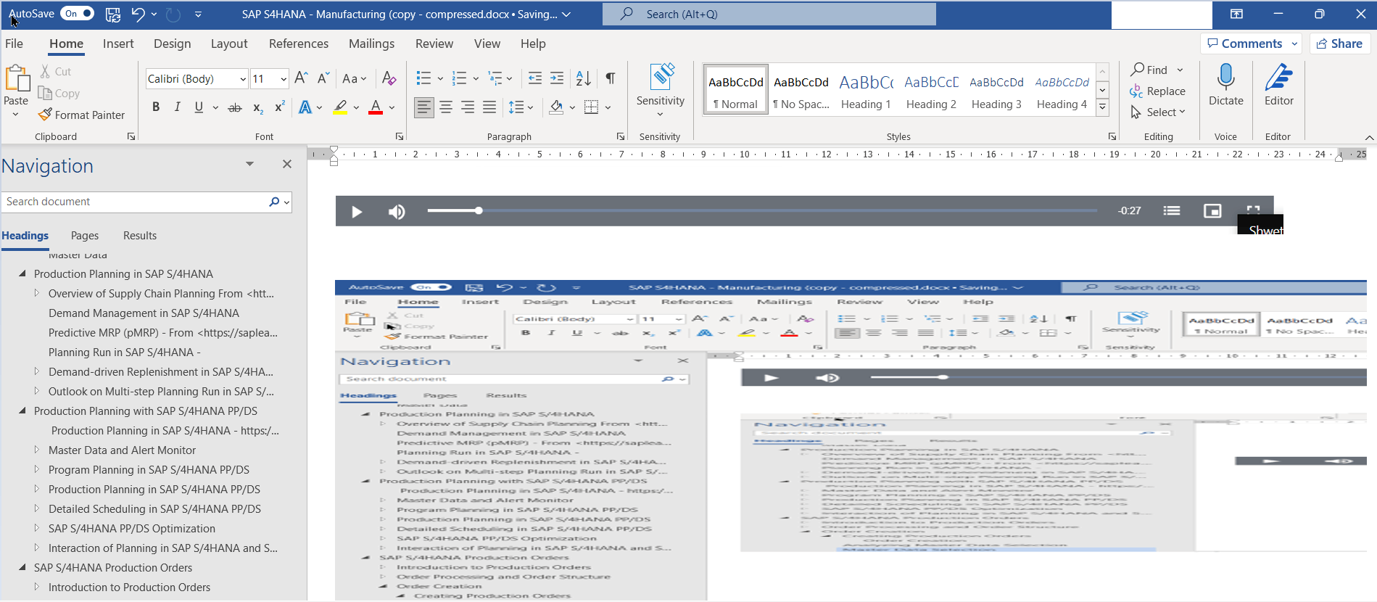Open the Editor pane

1279,86
